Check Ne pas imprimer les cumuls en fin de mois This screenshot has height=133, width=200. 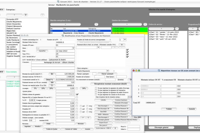[96, 95]
